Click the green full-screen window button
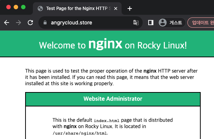 tap(23, 7)
